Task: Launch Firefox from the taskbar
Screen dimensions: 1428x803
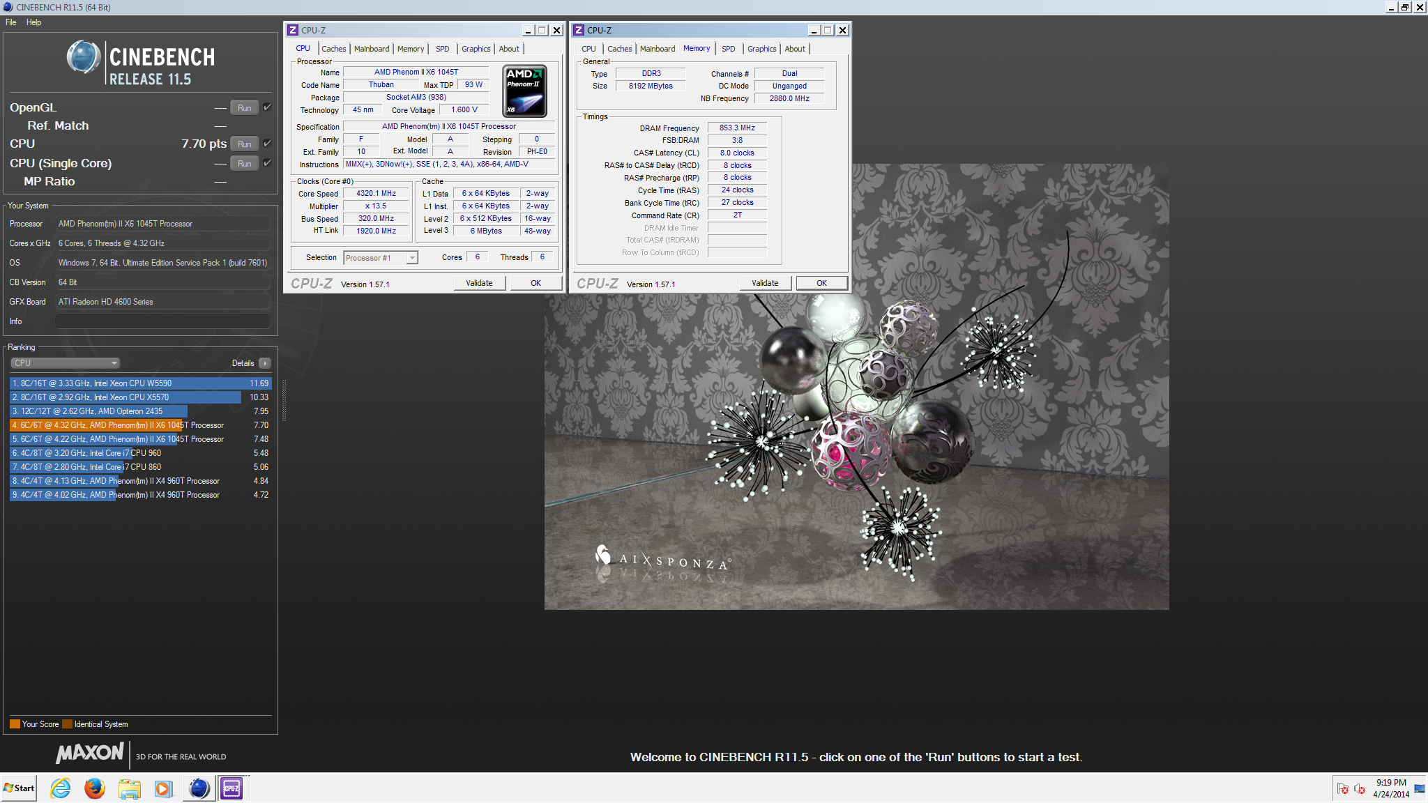Action: click(95, 788)
